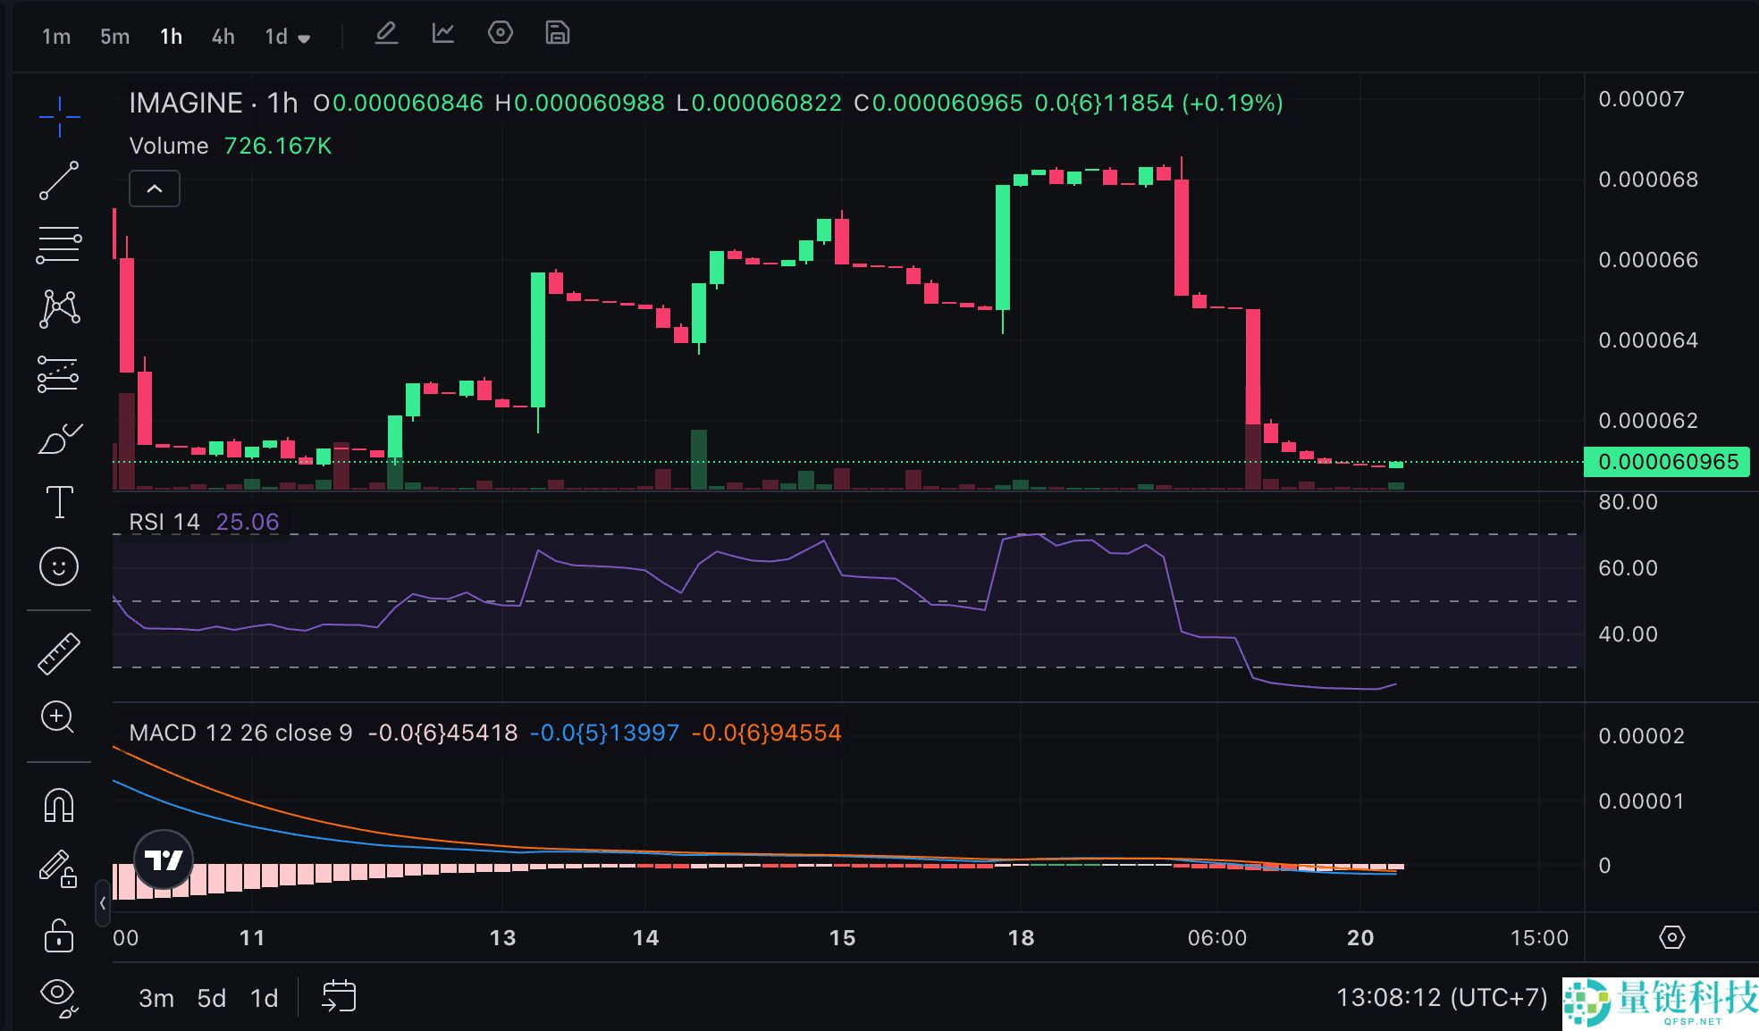The image size is (1759, 1031).
Task: Open the go to date calendar
Action: [x=339, y=996]
